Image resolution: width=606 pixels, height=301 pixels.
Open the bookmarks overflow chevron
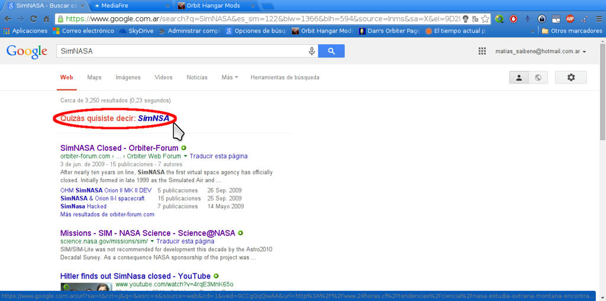click(x=533, y=31)
